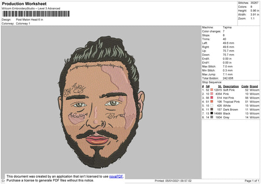Click the Brand column header
261x184 pixels.
tap(254, 86)
